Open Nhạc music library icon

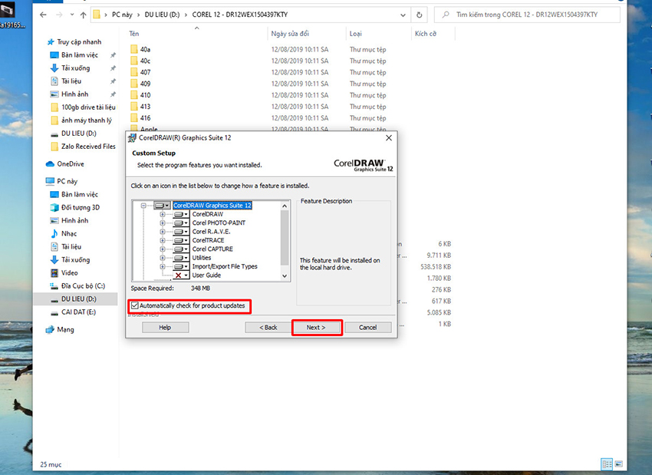click(x=54, y=234)
